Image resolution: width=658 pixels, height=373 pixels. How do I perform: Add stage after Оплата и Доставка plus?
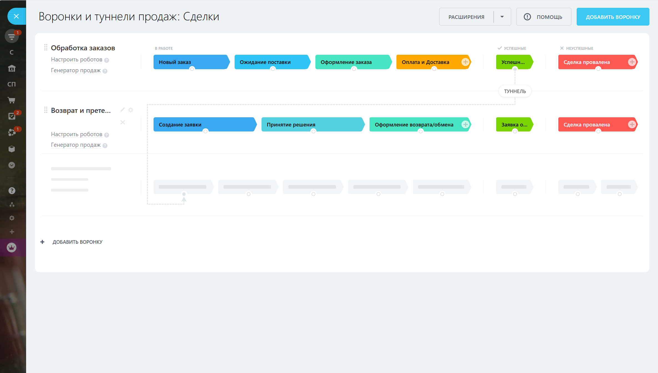pyautogui.click(x=465, y=62)
